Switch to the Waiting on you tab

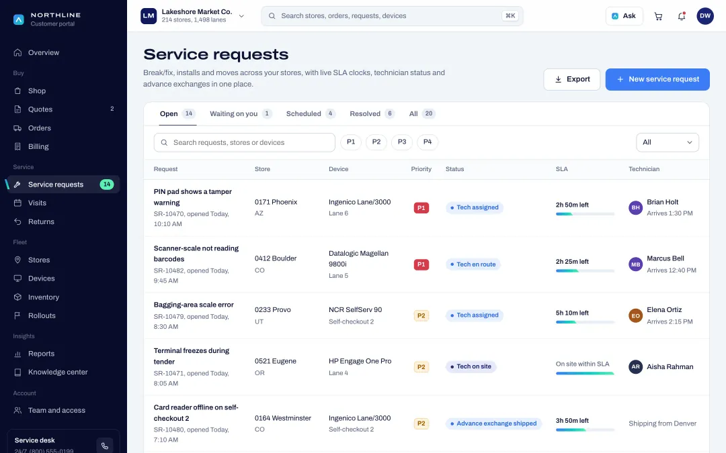[x=240, y=113]
